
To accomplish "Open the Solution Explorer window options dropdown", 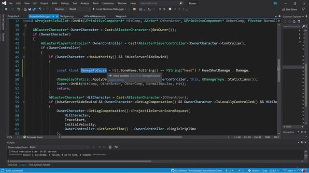I will click(303, 16).
